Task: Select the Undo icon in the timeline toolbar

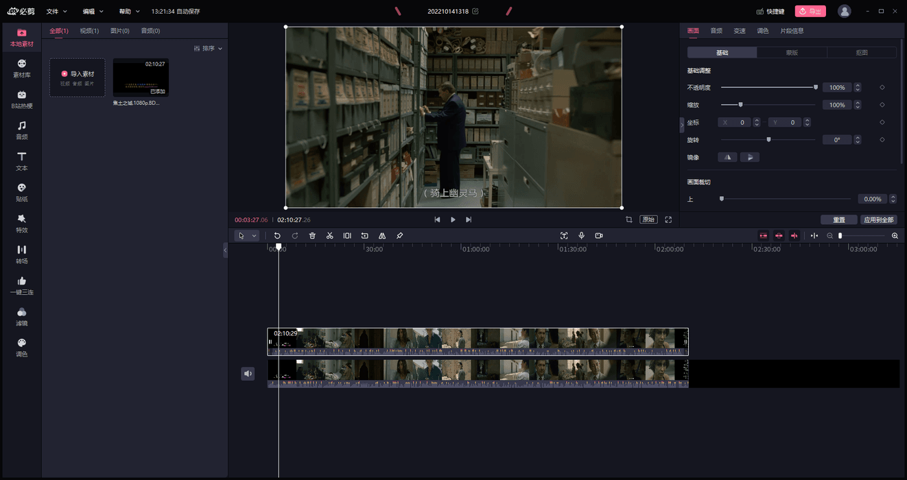Action: point(277,235)
